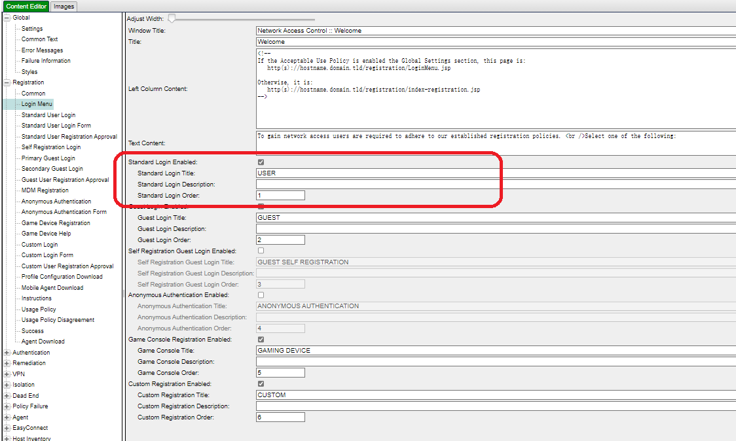Viewport: 736px width, 441px height.
Task: Switch to the Images tab
Action: 64,6
